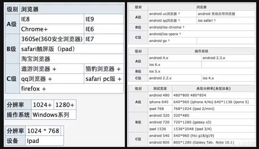Click the 测试宽度 column header

tap(160, 89)
